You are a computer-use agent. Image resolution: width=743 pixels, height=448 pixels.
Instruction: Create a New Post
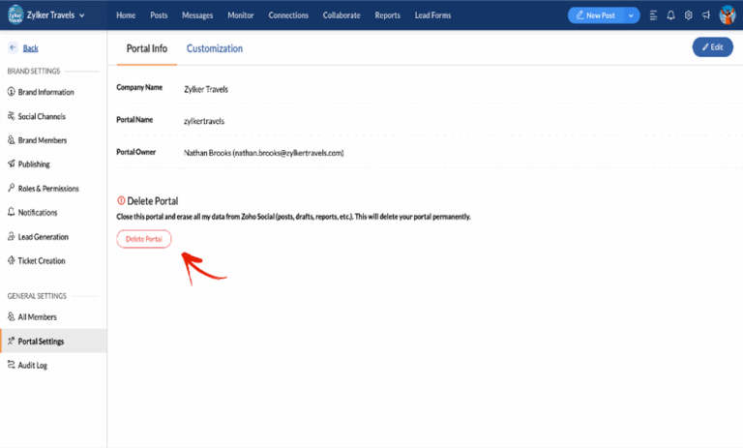(595, 15)
